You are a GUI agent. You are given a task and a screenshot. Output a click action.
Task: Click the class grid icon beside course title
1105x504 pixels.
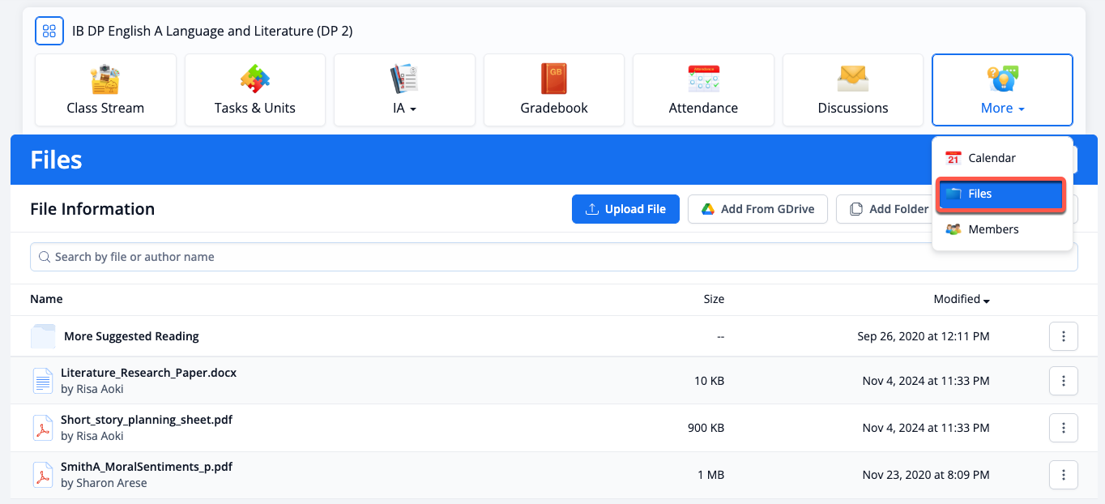click(x=49, y=32)
